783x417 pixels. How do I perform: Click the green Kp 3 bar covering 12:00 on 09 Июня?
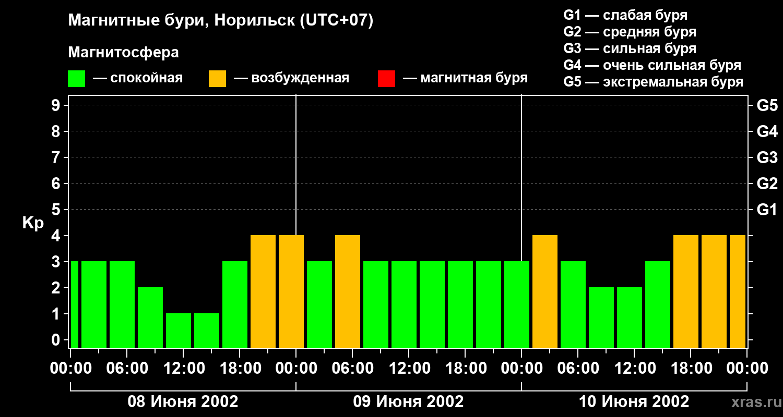coord(404,304)
